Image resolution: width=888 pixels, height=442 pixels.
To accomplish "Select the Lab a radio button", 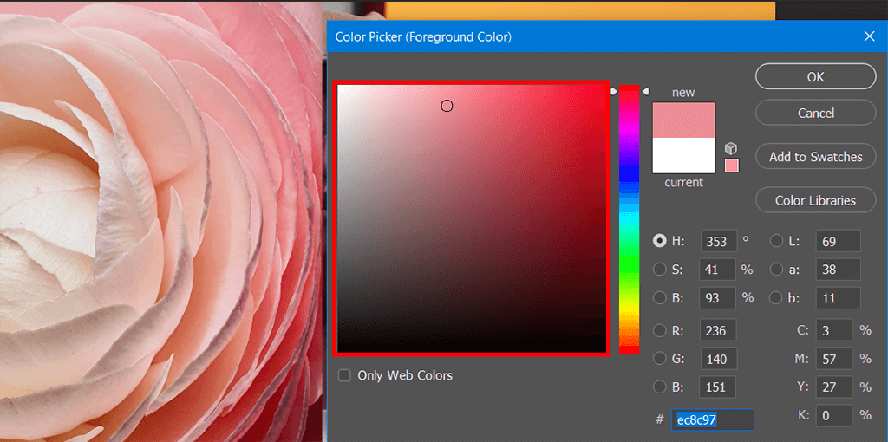I will coord(776,270).
